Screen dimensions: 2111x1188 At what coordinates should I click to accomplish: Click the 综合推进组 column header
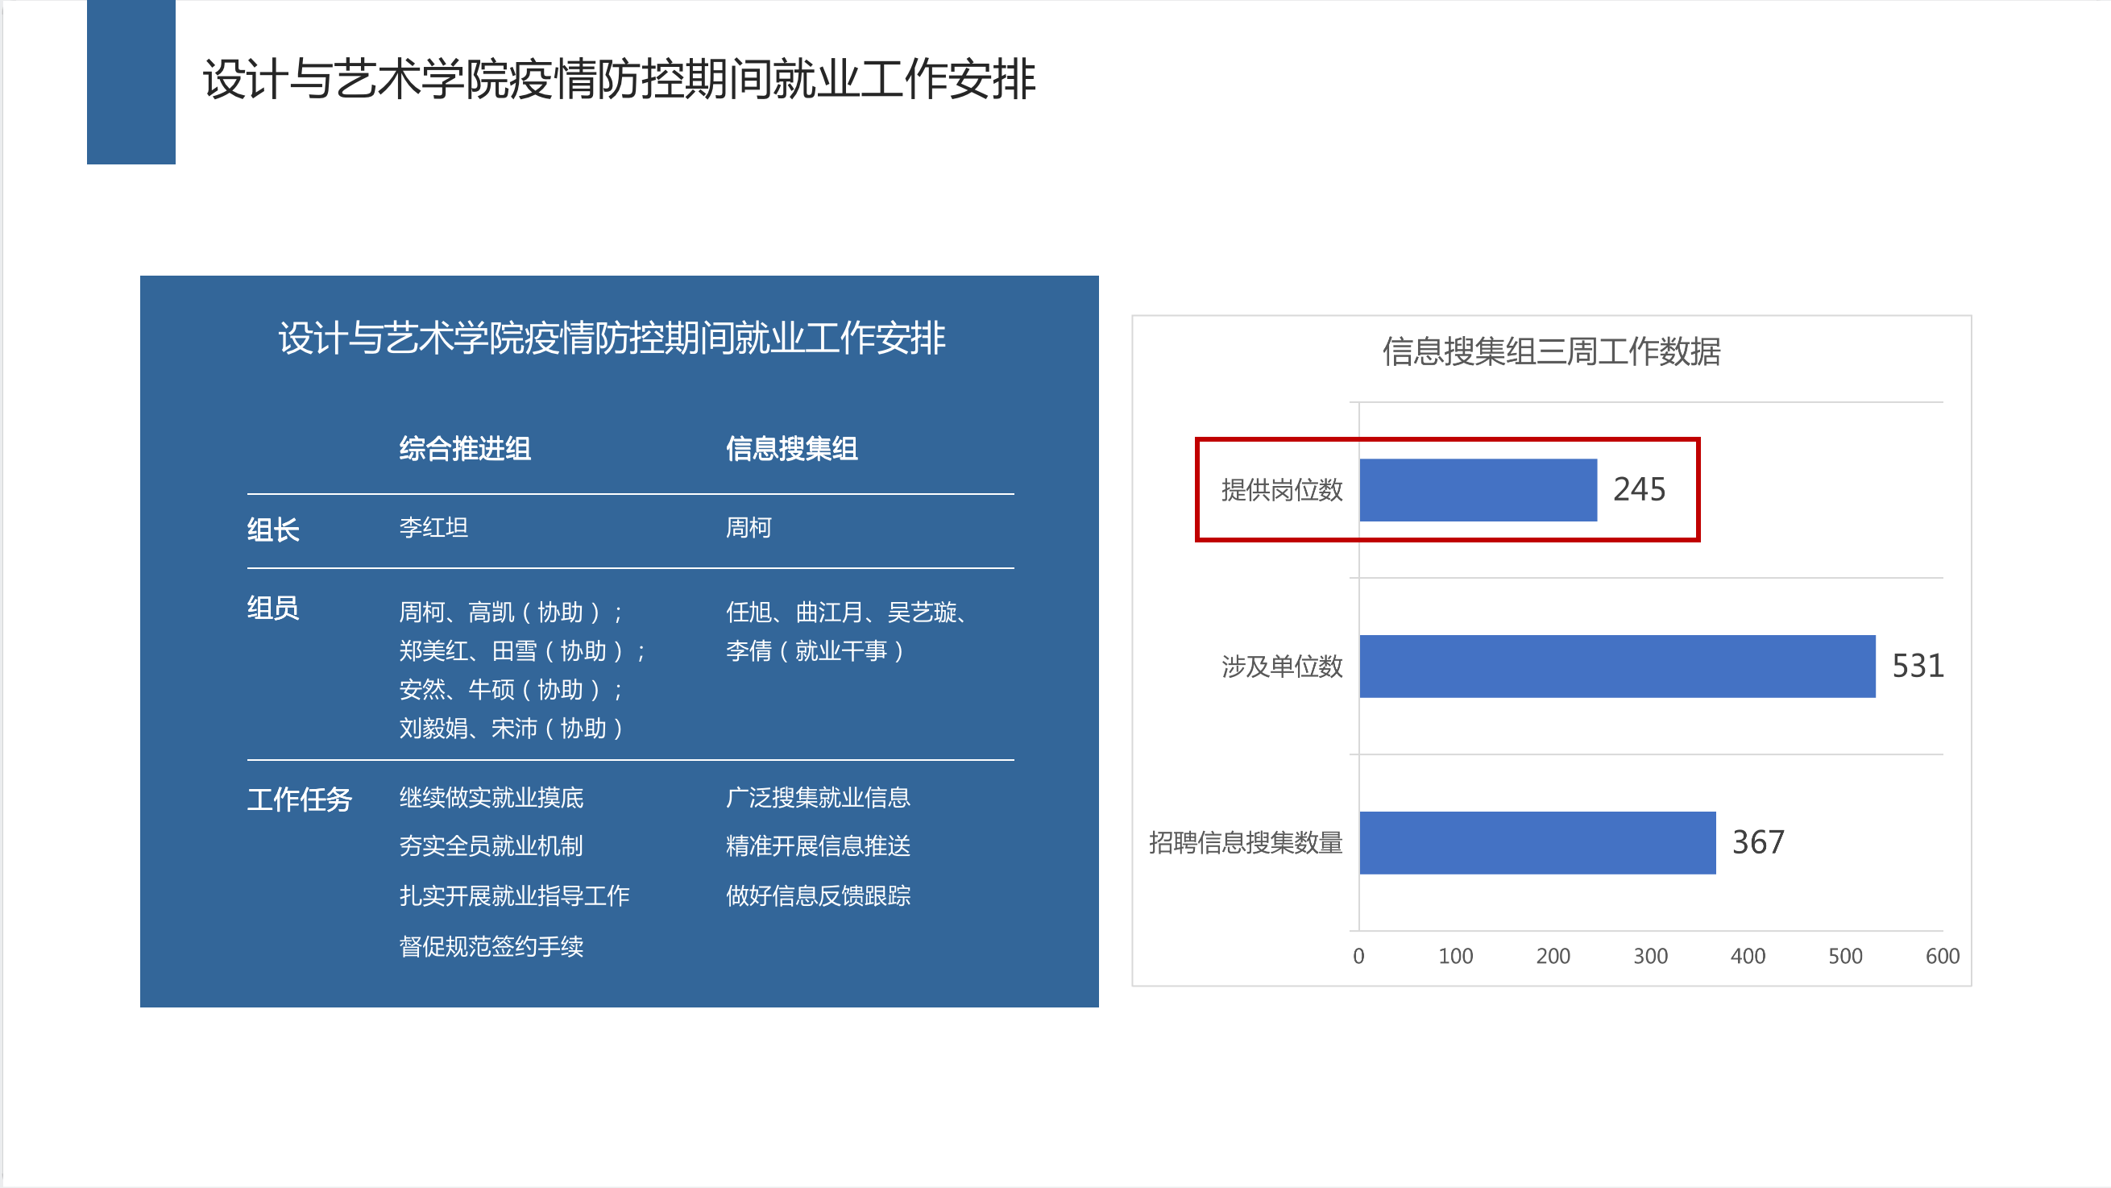tap(465, 448)
